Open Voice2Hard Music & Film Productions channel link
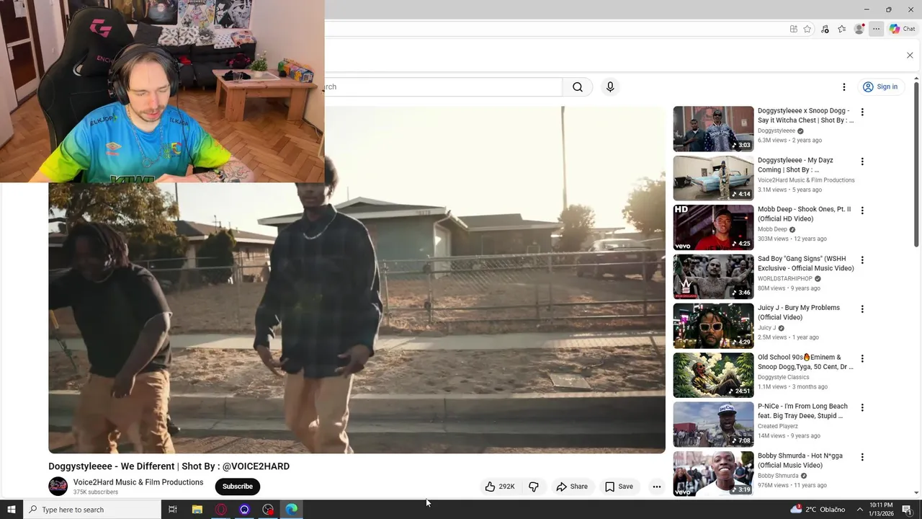 138,482
